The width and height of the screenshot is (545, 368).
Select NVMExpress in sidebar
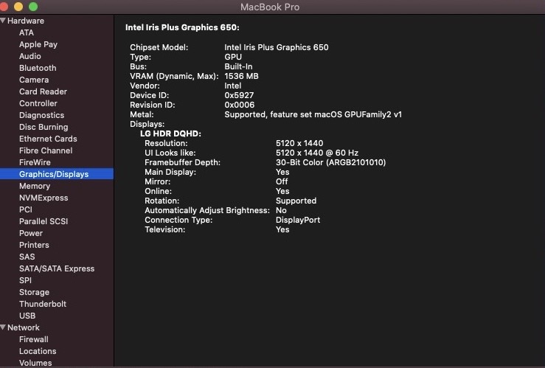pyautogui.click(x=44, y=198)
